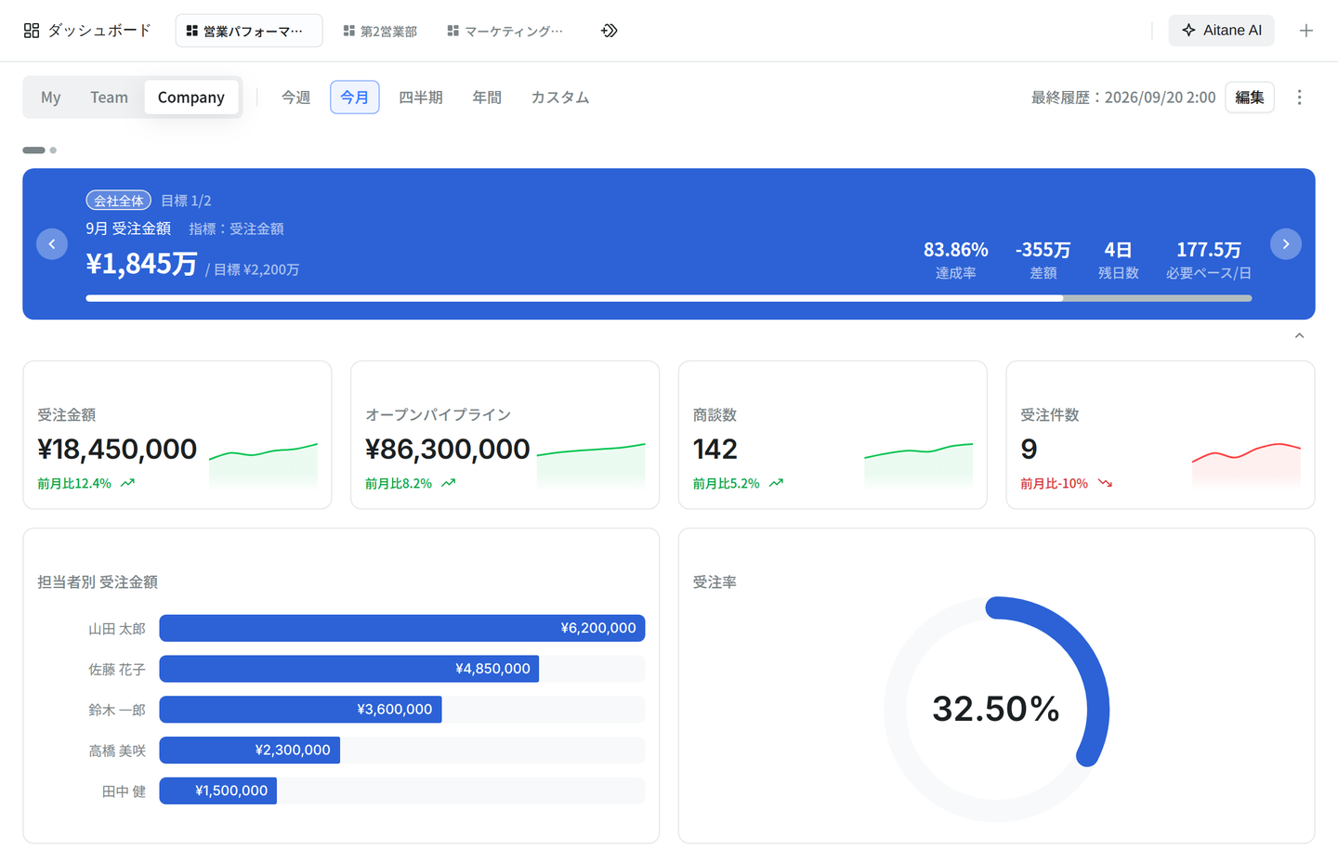Click 鈴木 一郎 bar ¥3,600,000

pyautogui.click(x=301, y=710)
